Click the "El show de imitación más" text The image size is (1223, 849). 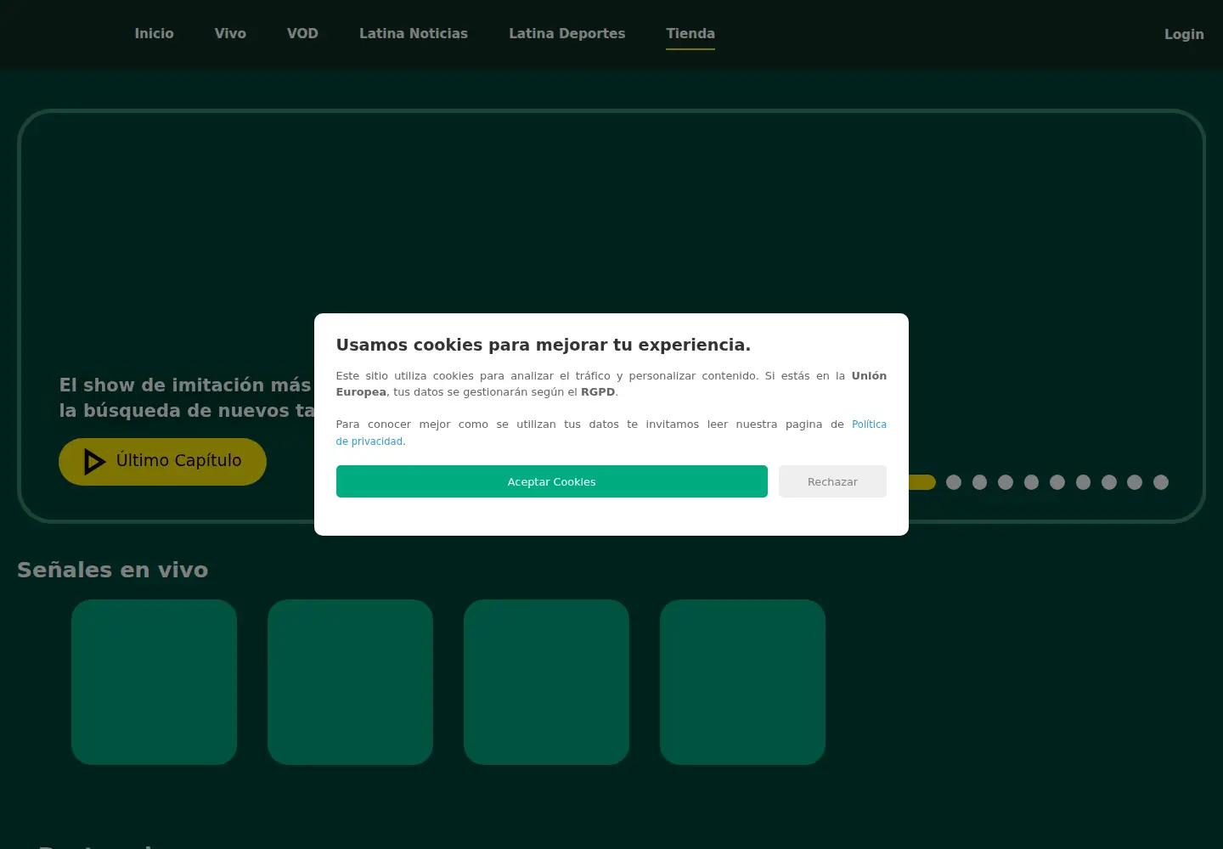185,385
